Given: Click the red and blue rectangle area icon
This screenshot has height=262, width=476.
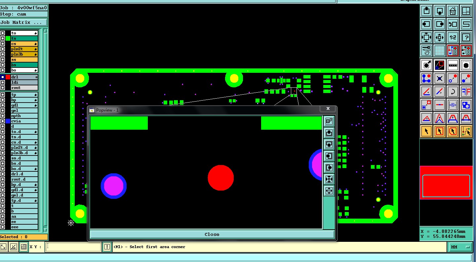Looking at the screenshot, I should 440,65.
